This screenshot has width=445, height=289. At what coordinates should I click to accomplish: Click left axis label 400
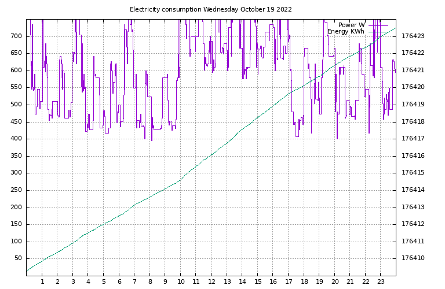(16, 139)
